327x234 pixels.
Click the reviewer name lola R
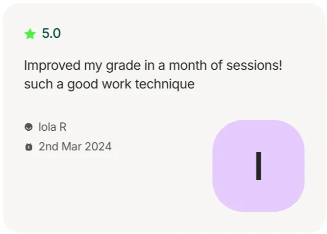coord(52,127)
